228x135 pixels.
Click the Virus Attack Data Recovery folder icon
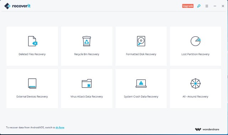[87, 83]
